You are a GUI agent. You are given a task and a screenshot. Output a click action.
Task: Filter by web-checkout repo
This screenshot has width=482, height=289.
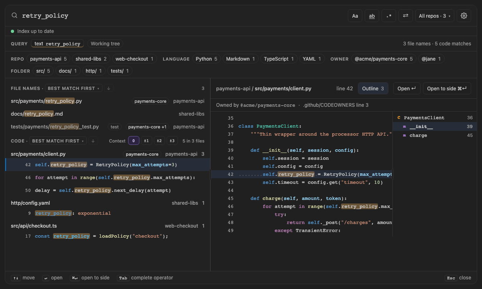coord(135,59)
